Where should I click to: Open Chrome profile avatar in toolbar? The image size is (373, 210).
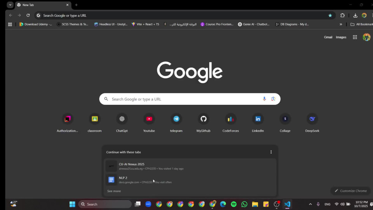pos(364,15)
